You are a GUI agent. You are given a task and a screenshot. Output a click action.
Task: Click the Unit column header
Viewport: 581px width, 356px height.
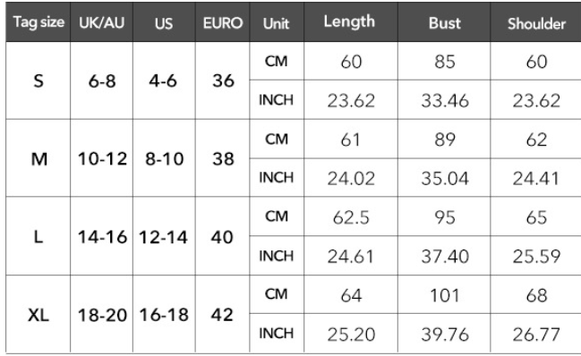(277, 22)
